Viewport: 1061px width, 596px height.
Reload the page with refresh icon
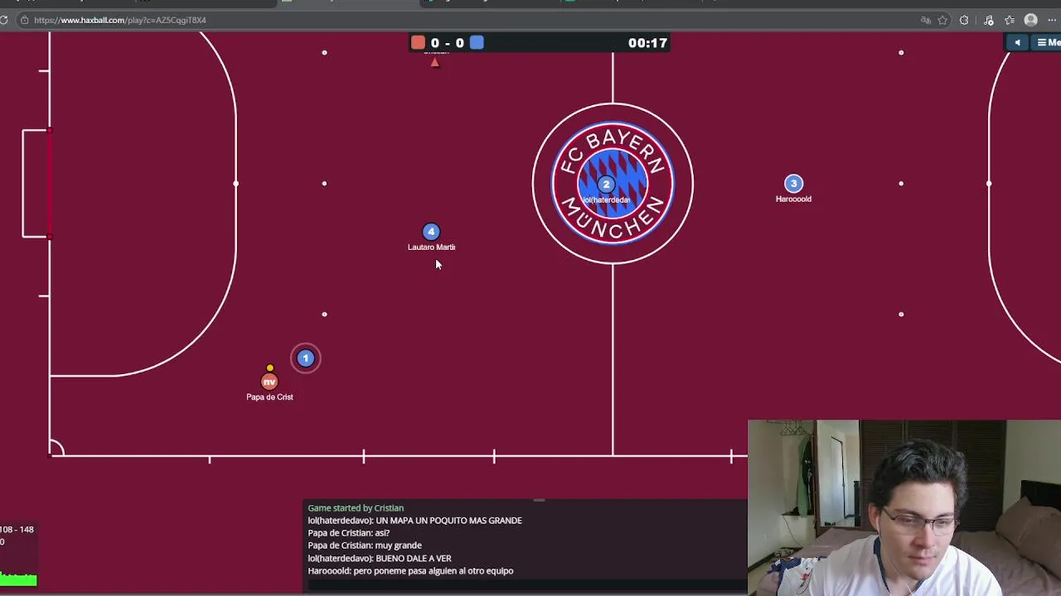tap(4, 20)
